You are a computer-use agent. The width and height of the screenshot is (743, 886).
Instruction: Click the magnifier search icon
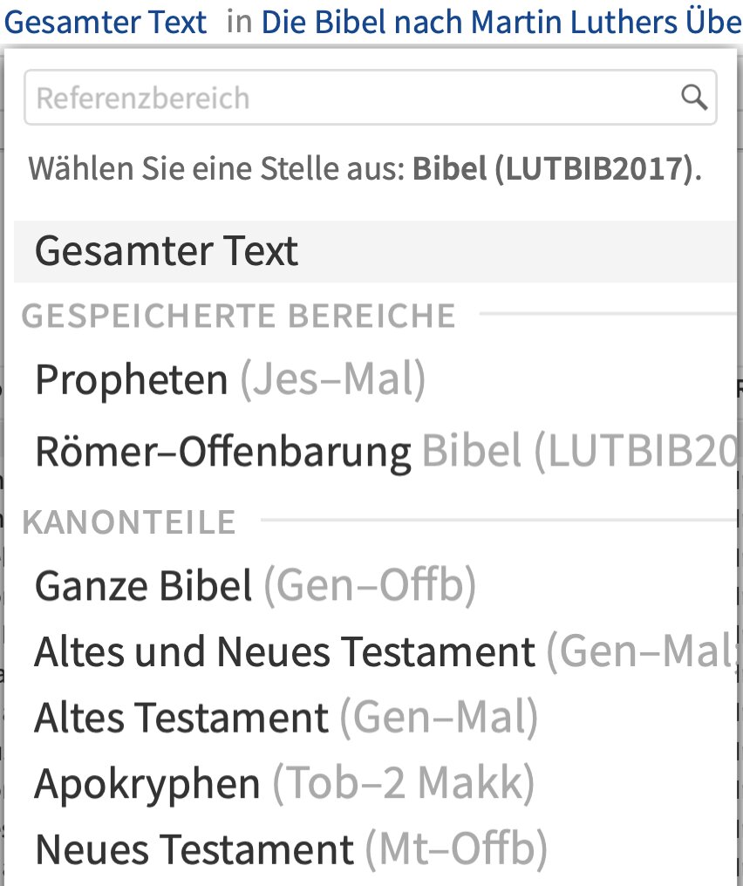[694, 97]
